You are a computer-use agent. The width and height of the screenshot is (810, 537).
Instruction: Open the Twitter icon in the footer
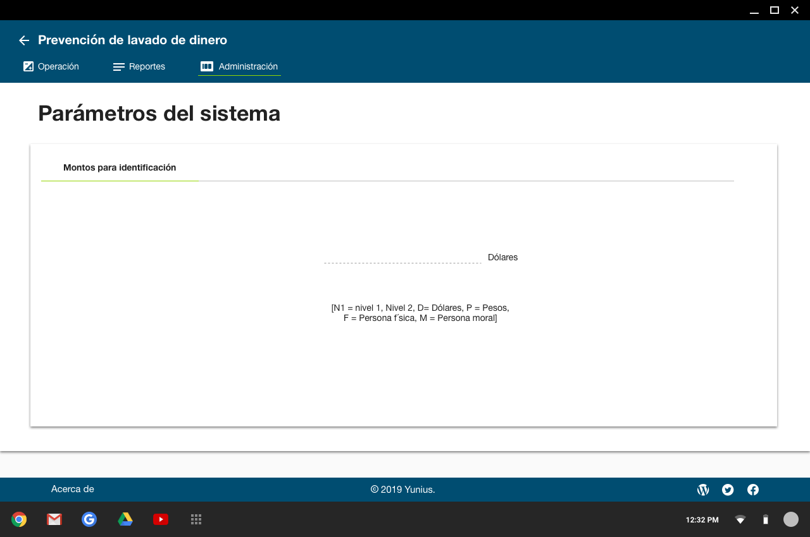[x=728, y=490]
